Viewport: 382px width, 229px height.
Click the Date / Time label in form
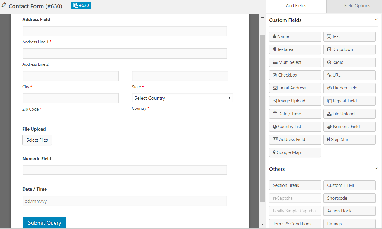pyautogui.click(x=35, y=189)
